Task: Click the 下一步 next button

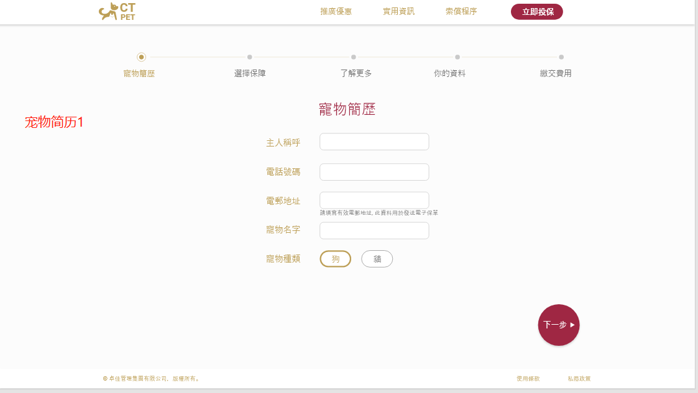Action: [559, 325]
